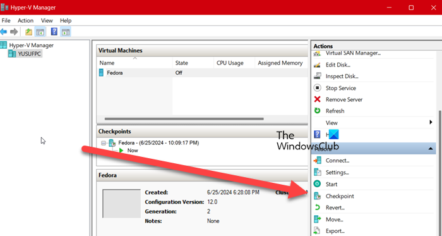
Task: Click the red X Remove Server icon
Action: pos(318,99)
